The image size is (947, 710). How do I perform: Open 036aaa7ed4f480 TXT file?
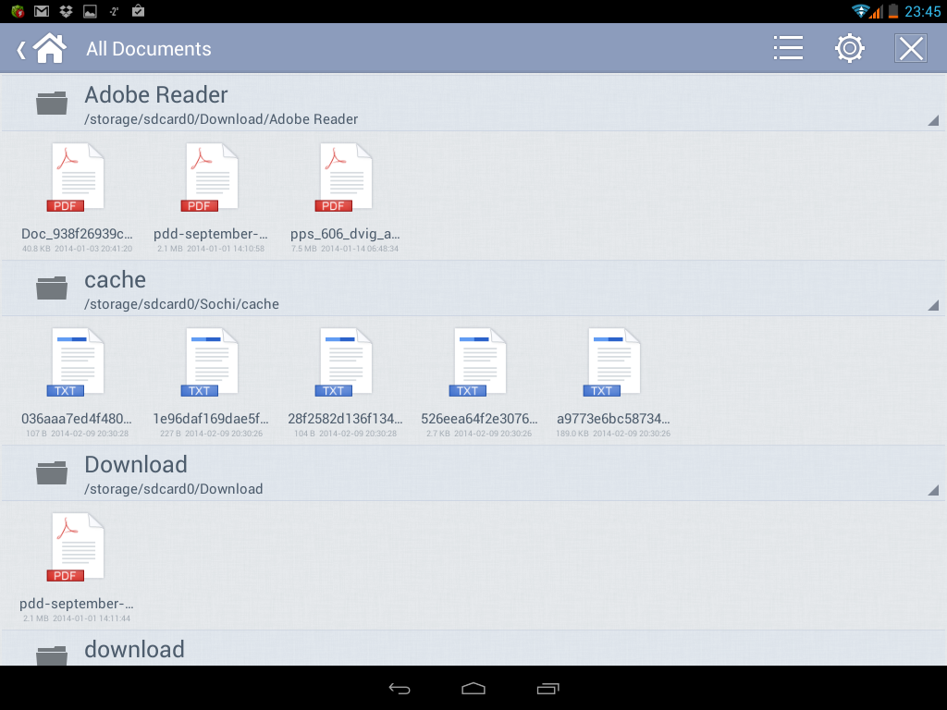coord(77,382)
